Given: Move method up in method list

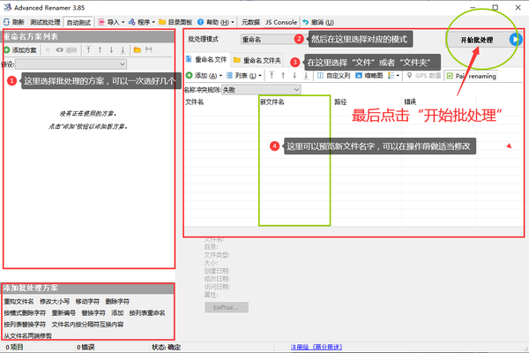Looking at the screenshot, I should 100,50.
